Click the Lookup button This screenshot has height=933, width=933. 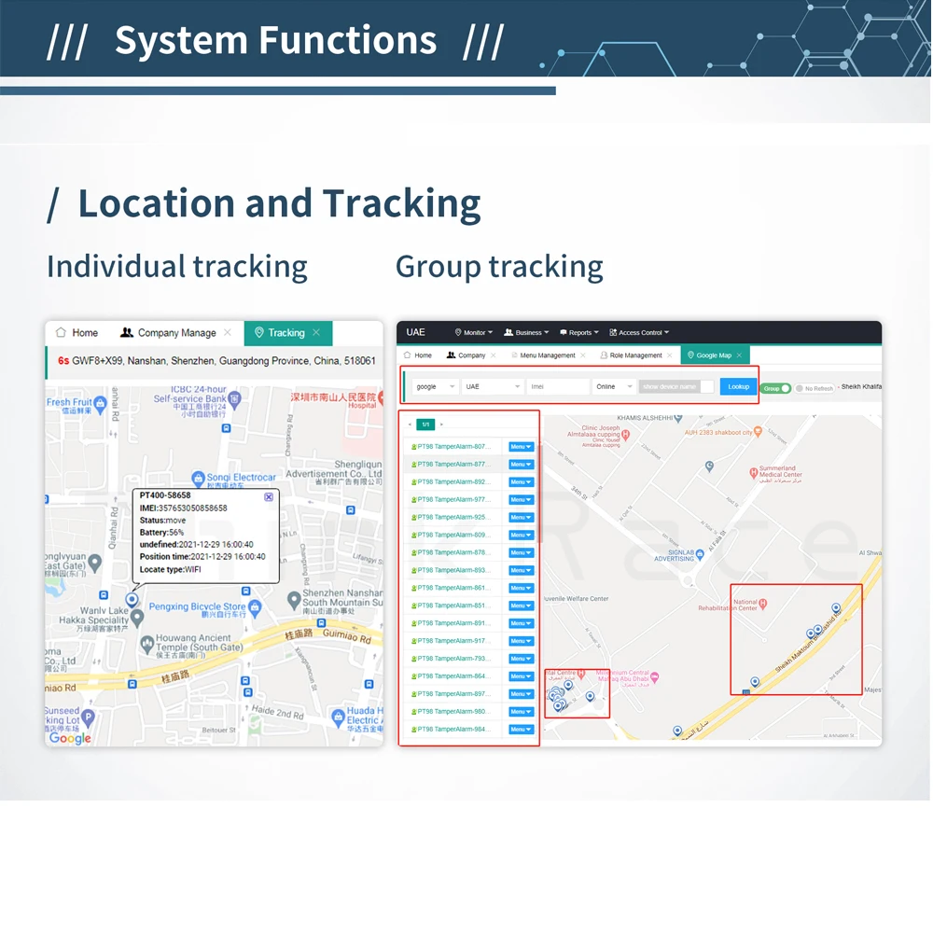click(x=738, y=387)
